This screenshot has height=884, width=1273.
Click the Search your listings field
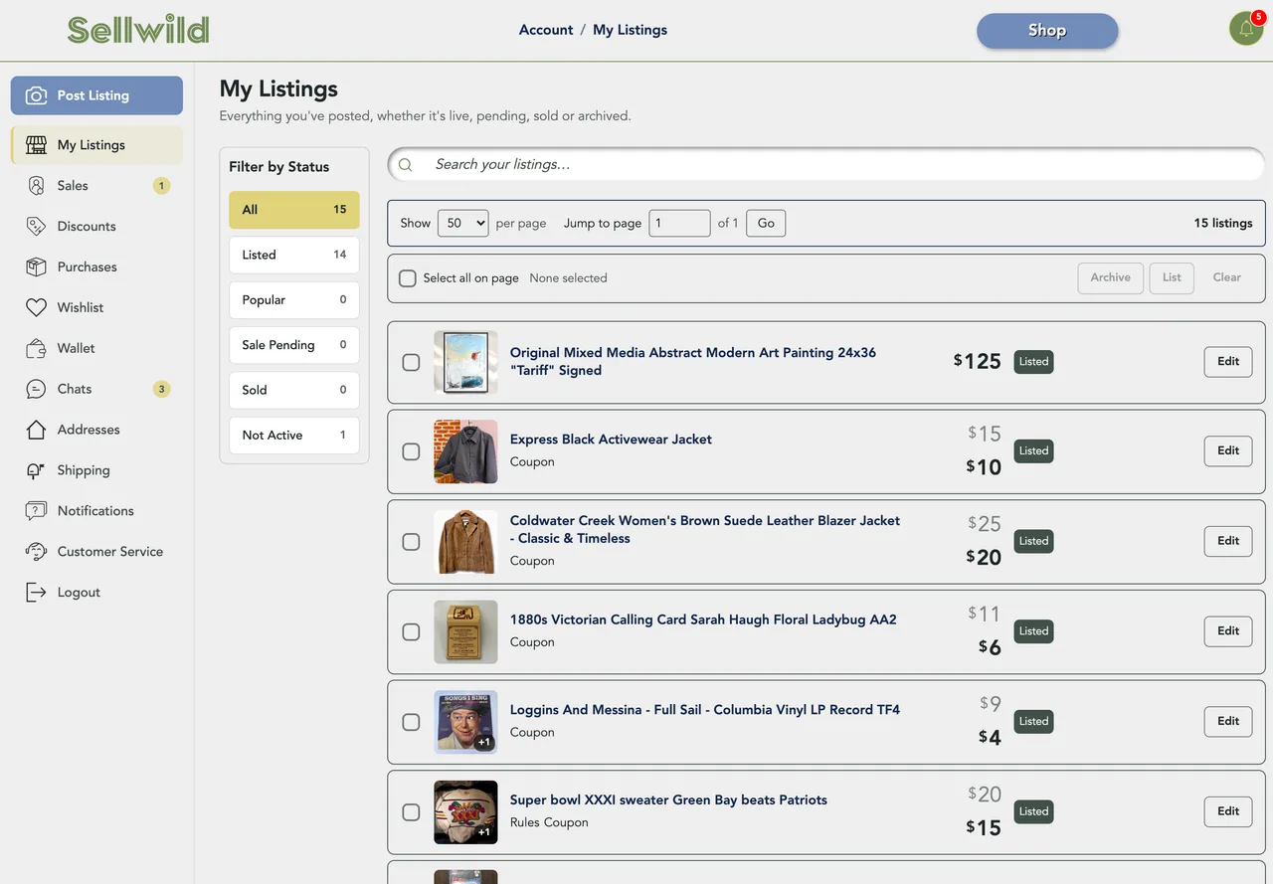click(x=826, y=165)
